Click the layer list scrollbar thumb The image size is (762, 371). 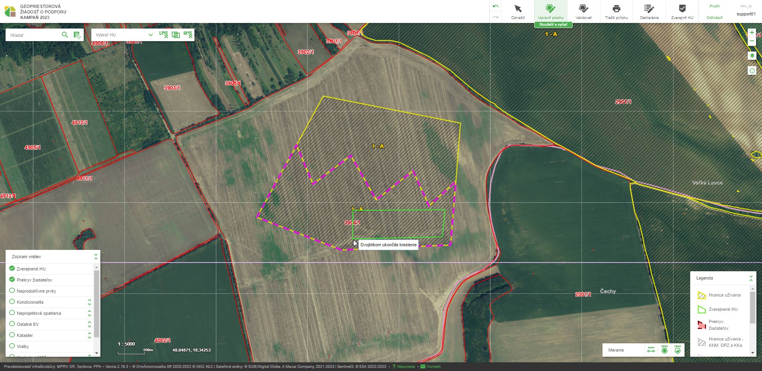point(96,304)
